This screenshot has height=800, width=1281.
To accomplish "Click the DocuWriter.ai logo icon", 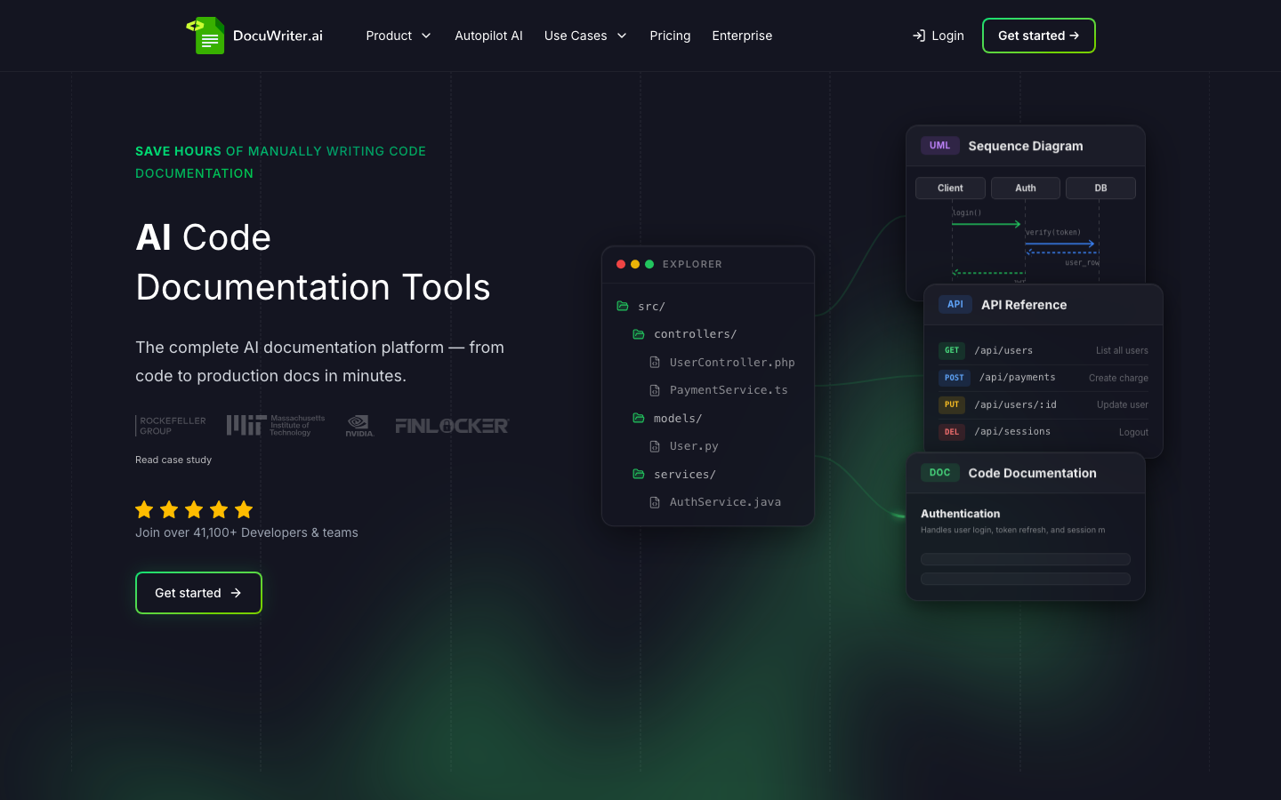I will point(205,36).
